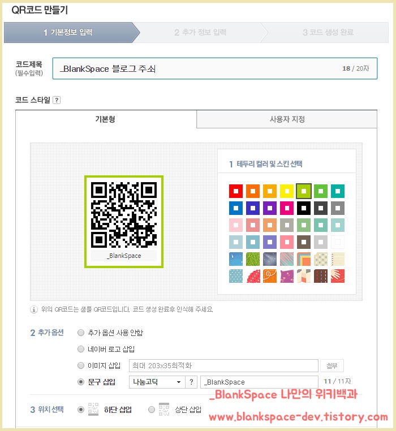This screenshot has height=431, width=396.
Task: Click the info icon beside sample QR notice
Action: point(33,309)
